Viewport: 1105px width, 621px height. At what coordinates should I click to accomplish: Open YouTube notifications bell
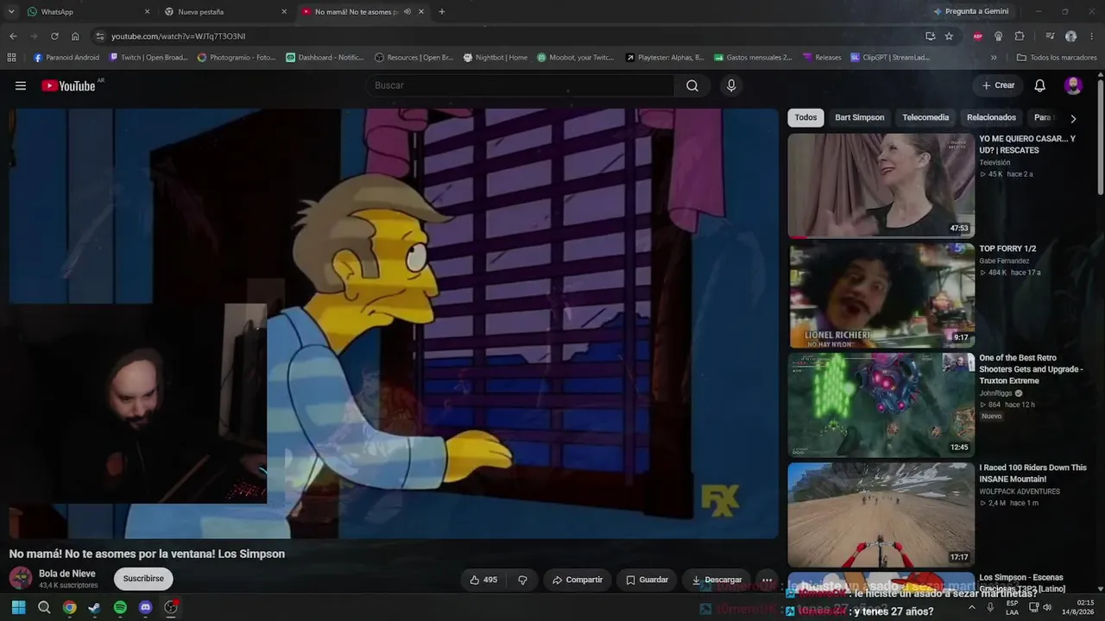pyautogui.click(x=1040, y=85)
